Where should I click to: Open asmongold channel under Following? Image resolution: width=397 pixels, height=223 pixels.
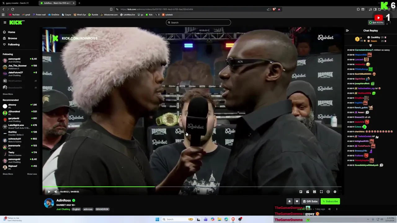point(20,60)
